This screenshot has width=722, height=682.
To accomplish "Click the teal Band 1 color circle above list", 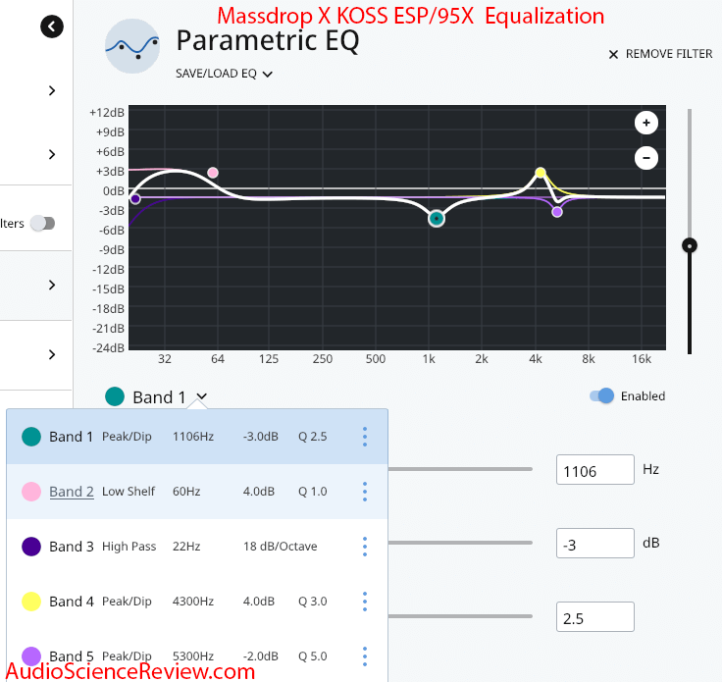I will [x=115, y=396].
